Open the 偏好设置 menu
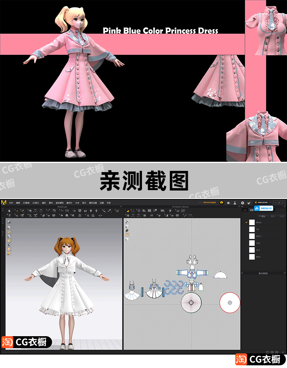 pos(93,203)
